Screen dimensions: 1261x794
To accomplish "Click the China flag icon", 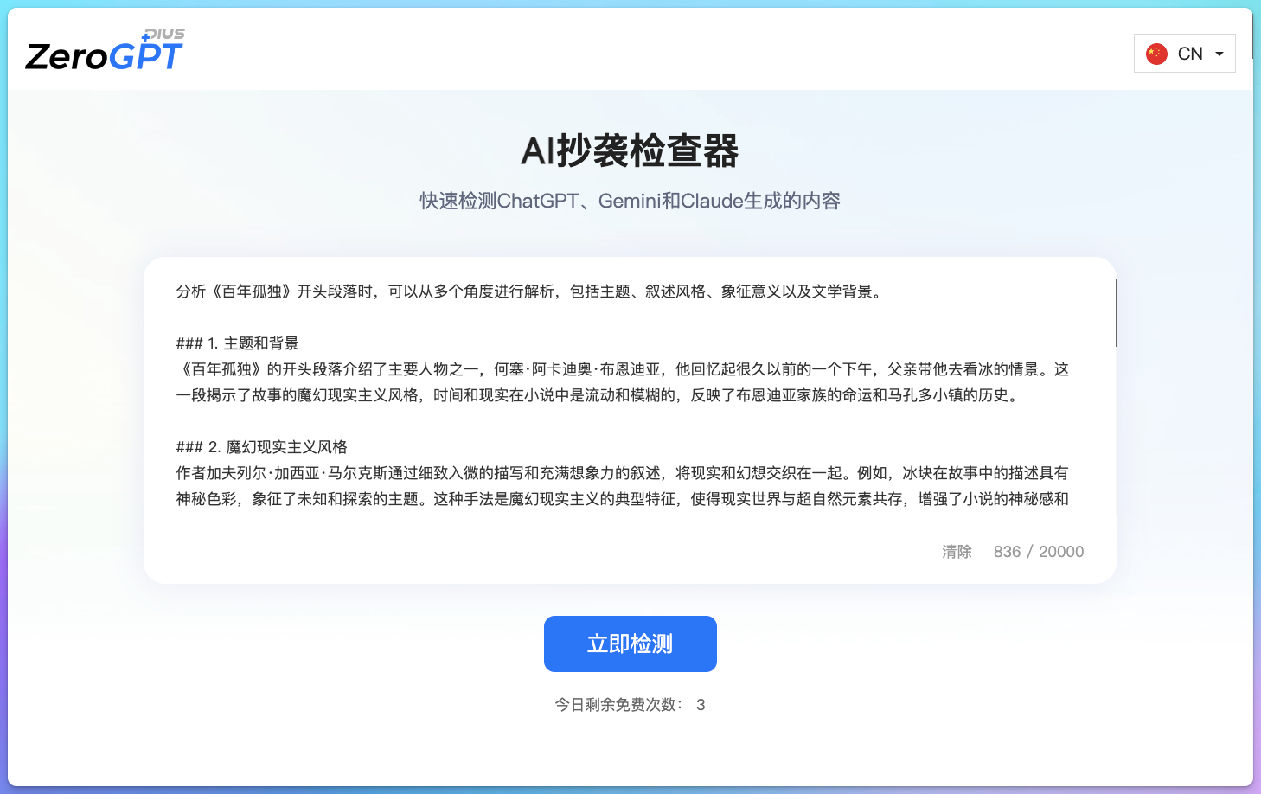I will point(1156,54).
